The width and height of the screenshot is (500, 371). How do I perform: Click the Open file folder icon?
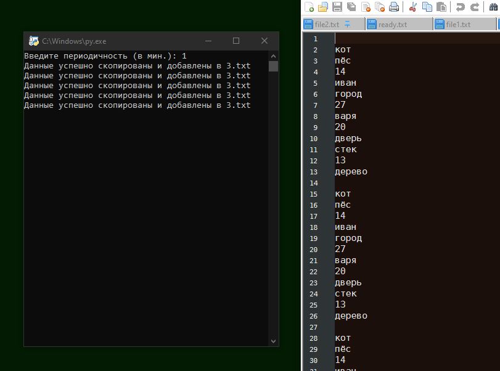point(323,7)
